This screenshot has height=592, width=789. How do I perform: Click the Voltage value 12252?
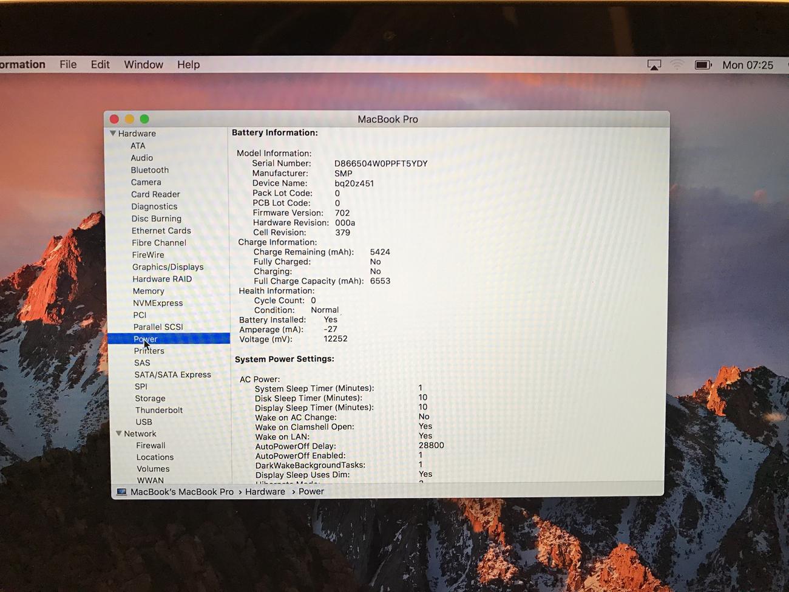click(x=336, y=339)
